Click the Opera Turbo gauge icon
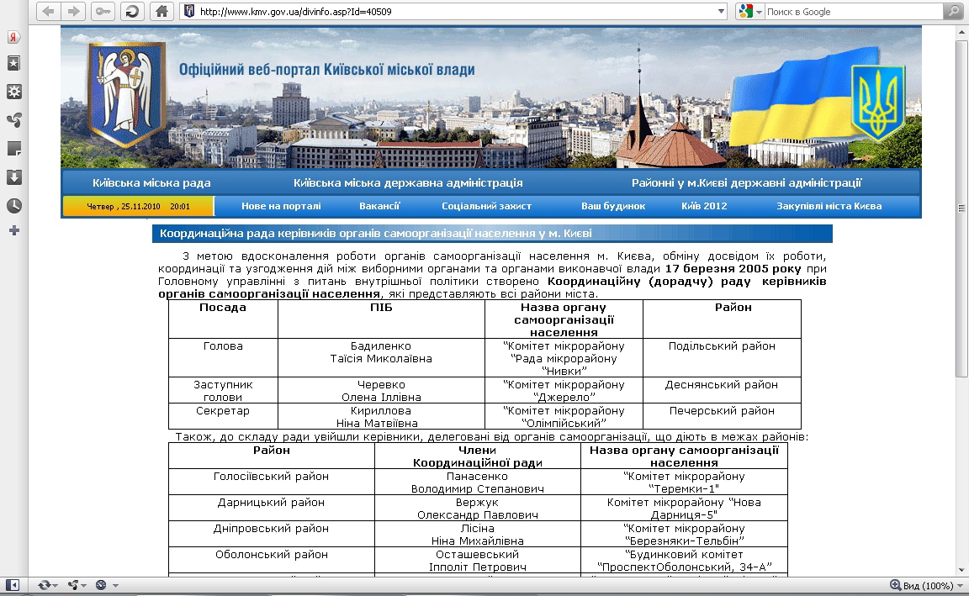Screen dimensions: 969x596 coord(101,585)
